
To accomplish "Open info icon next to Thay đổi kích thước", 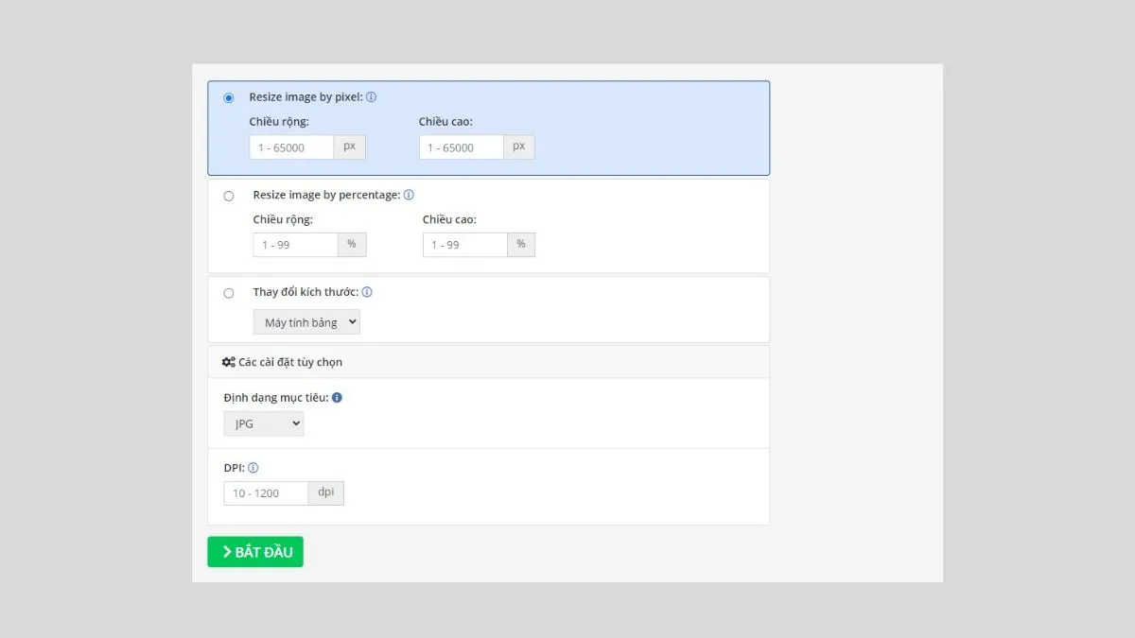I will tap(367, 293).
